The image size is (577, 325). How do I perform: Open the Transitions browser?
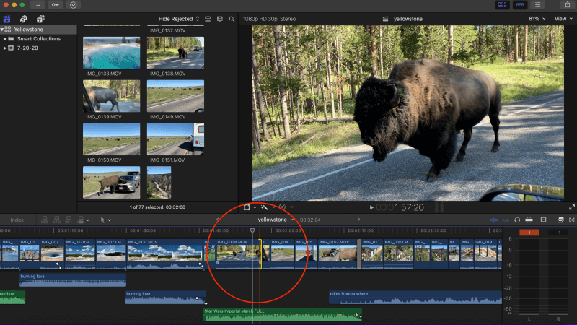(x=571, y=220)
